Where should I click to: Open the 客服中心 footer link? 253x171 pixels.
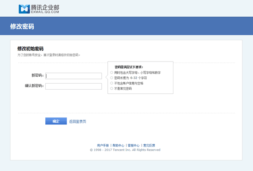134,146
